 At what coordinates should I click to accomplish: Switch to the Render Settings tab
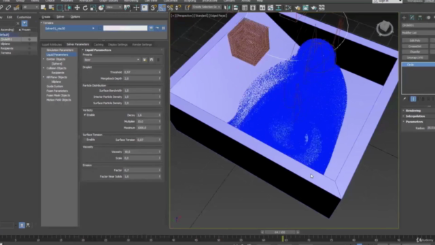tap(142, 44)
